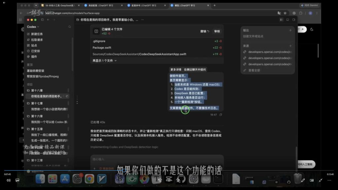Toggle the Codex right side panel icon
Image resolution: width=338 pixels, height=190 pixels.
point(293,20)
